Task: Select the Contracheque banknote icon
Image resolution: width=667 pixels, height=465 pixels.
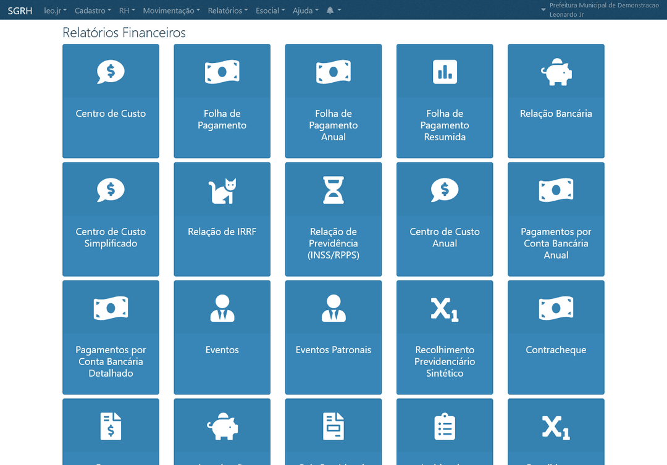Action: [556, 308]
